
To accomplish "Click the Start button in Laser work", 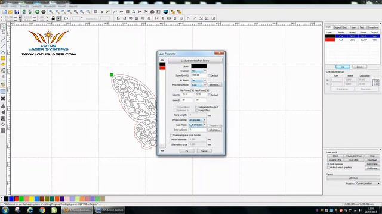I will point(335,156).
